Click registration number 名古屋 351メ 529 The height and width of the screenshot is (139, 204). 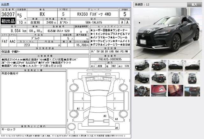pyautogui.click(x=59, y=31)
